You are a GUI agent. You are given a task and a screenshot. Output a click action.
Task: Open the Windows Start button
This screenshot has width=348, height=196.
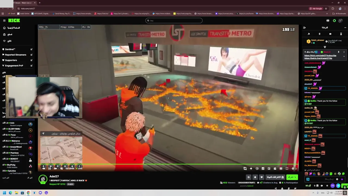[x=4, y=193]
